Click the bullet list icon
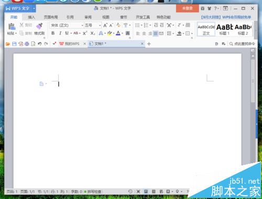The image size is (262, 199). click(x=137, y=25)
